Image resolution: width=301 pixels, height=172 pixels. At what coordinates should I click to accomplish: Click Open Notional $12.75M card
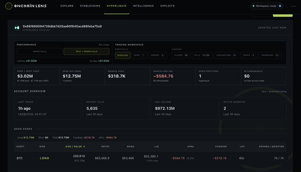(x=82, y=76)
